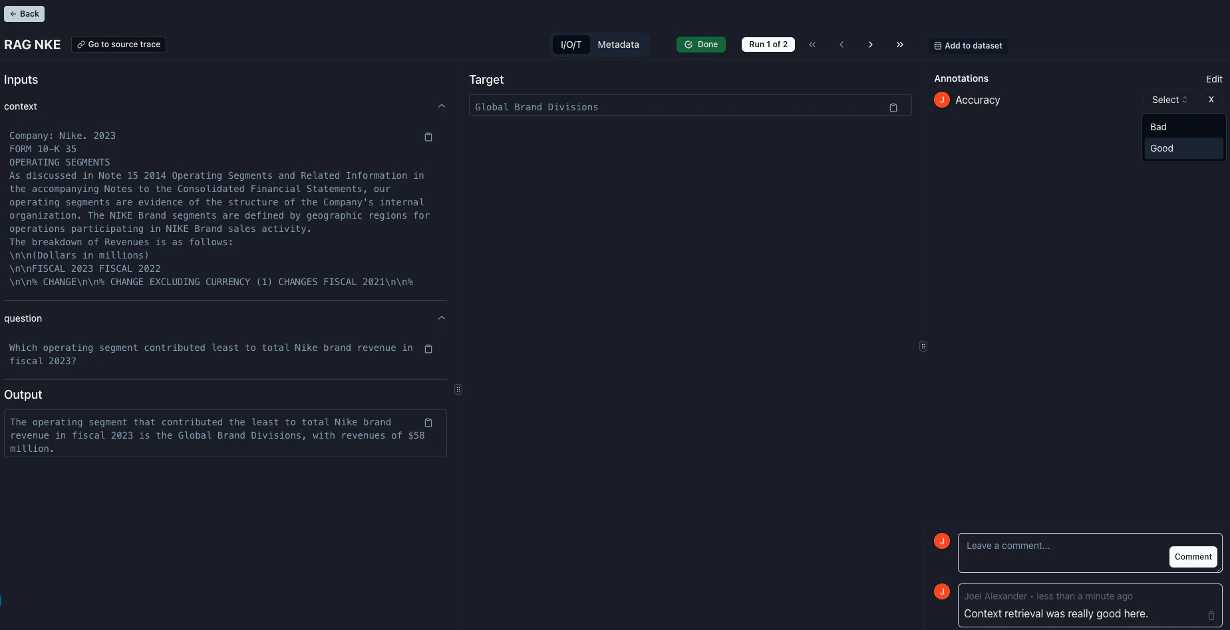Go to the previous run
This screenshot has width=1230, height=630.
pos(842,45)
